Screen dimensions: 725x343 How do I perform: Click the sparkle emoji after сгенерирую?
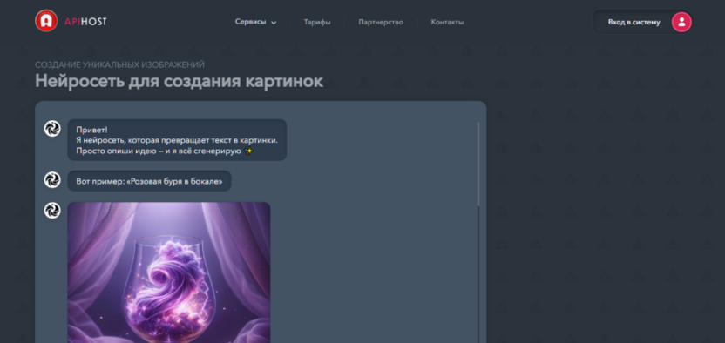pyautogui.click(x=248, y=151)
